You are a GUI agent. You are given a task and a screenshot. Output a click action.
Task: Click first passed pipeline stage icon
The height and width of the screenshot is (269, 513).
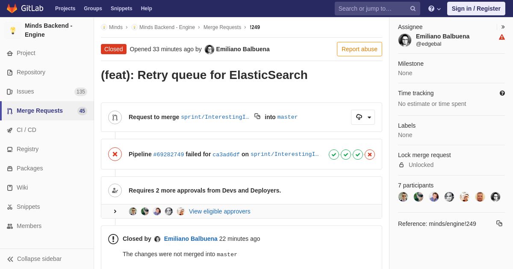tap(334, 155)
